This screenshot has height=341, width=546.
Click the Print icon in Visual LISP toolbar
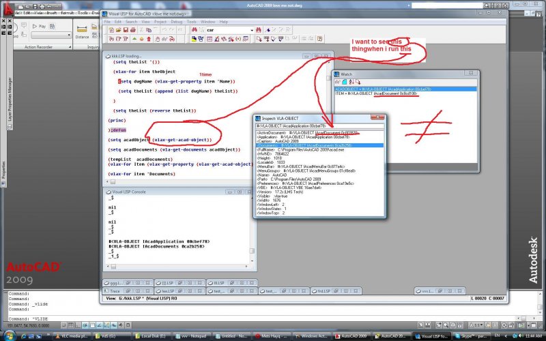133,30
